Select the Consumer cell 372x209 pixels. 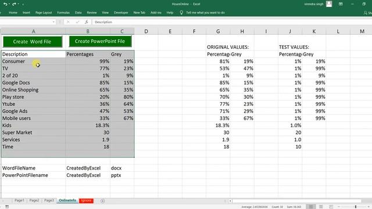(34, 62)
